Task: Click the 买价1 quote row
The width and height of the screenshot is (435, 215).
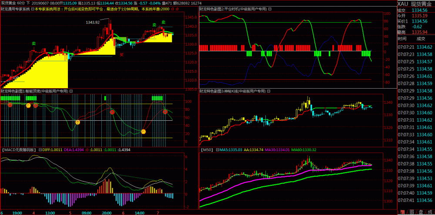Action: click(x=416, y=21)
